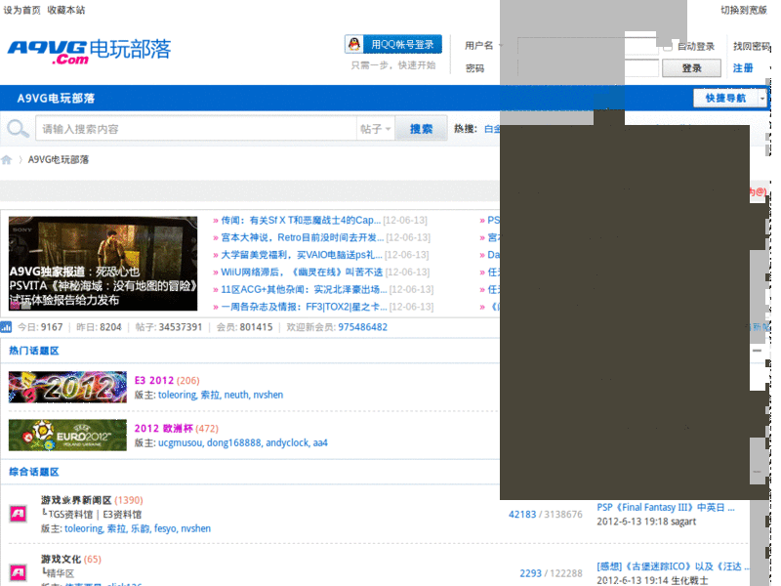The width and height of the screenshot is (781, 586).
Task: Open news 一周各杂志及情报：FF3|TOX2
Action: (304, 307)
